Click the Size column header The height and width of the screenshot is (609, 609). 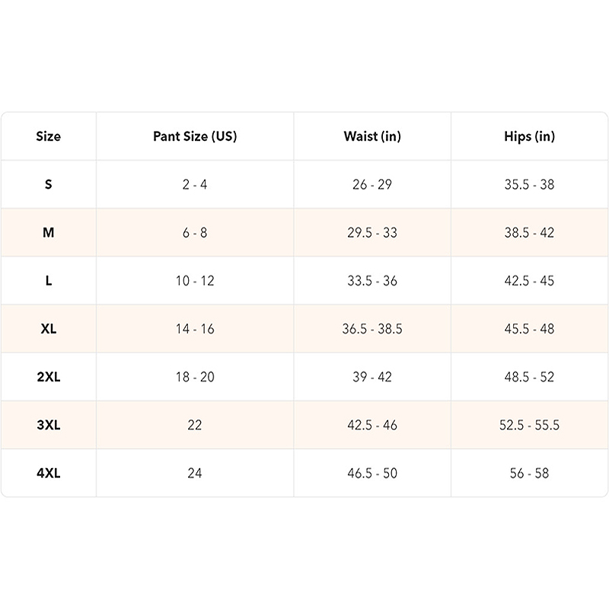click(x=48, y=137)
